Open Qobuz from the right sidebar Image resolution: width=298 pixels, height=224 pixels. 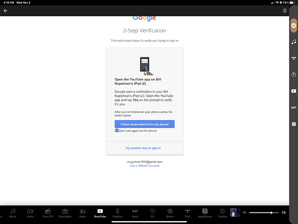point(294,75)
